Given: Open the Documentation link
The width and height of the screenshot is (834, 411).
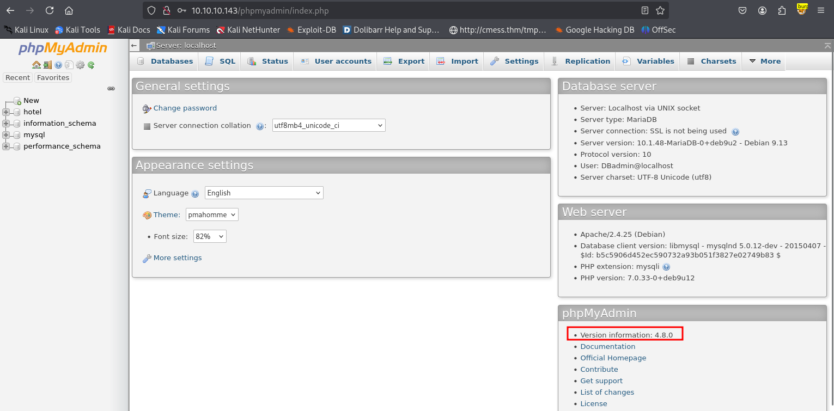Looking at the screenshot, I should (607, 347).
